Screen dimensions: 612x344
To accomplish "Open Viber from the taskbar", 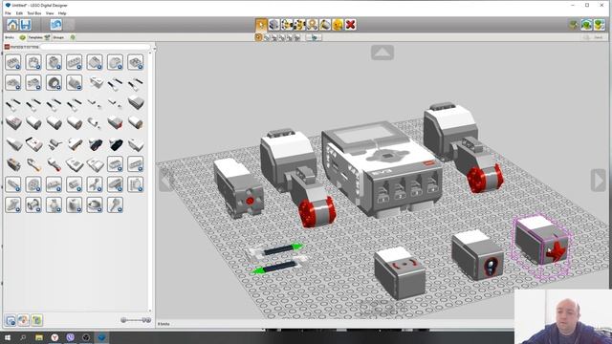I will [x=70, y=337].
